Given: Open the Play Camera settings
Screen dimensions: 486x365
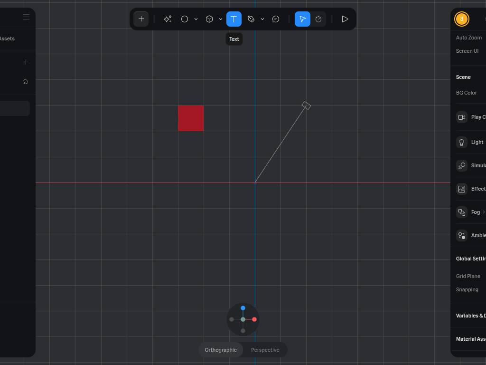Looking at the screenshot, I should click(x=462, y=117).
